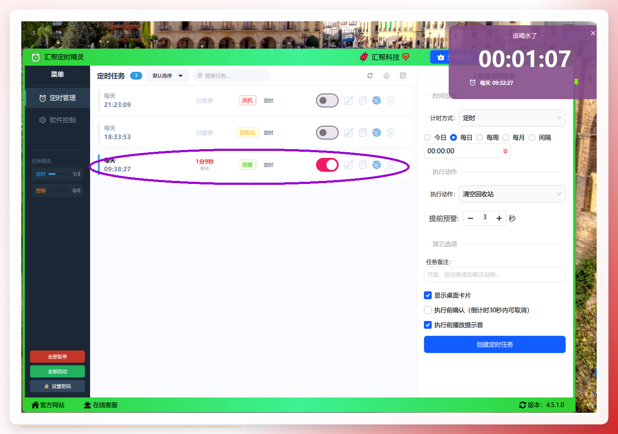Enable the 21:23:09 shutdown task switch
The height and width of the screenshot is (434, 618).
[x=327, y=100]
